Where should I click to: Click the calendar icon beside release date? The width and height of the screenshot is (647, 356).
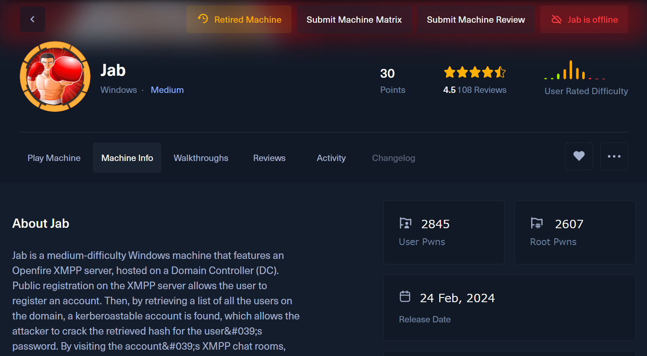click(405, 296)
